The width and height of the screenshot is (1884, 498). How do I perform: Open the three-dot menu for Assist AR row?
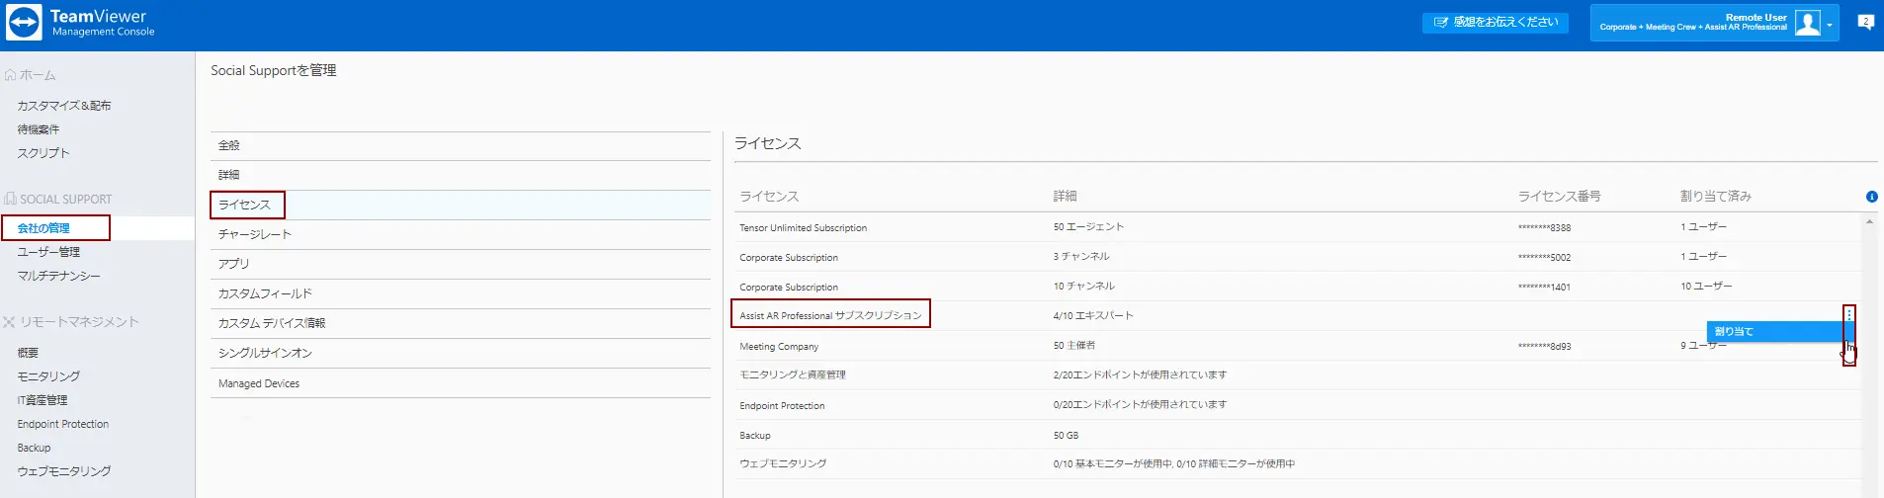pyautogui.click(x=1848, y=315)
